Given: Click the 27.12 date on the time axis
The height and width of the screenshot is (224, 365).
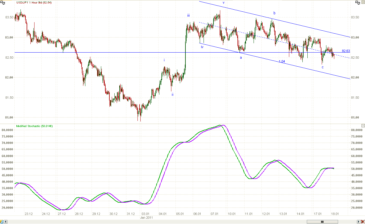Looking at the screenshot, I should click(x=61, y=214).
